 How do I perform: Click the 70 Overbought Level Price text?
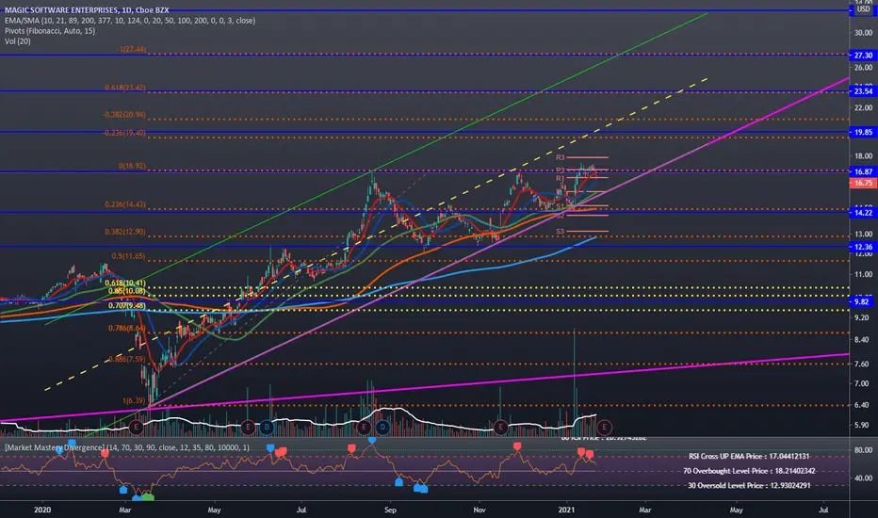[x=749, y=471]
